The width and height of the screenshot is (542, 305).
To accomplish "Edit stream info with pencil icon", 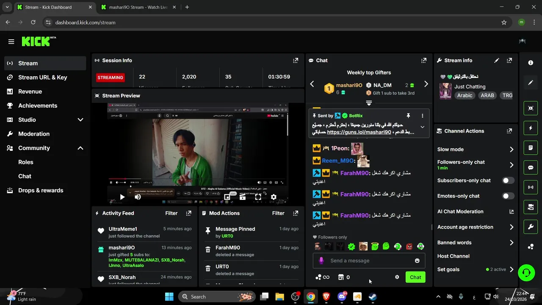I will tap(497, 61).
